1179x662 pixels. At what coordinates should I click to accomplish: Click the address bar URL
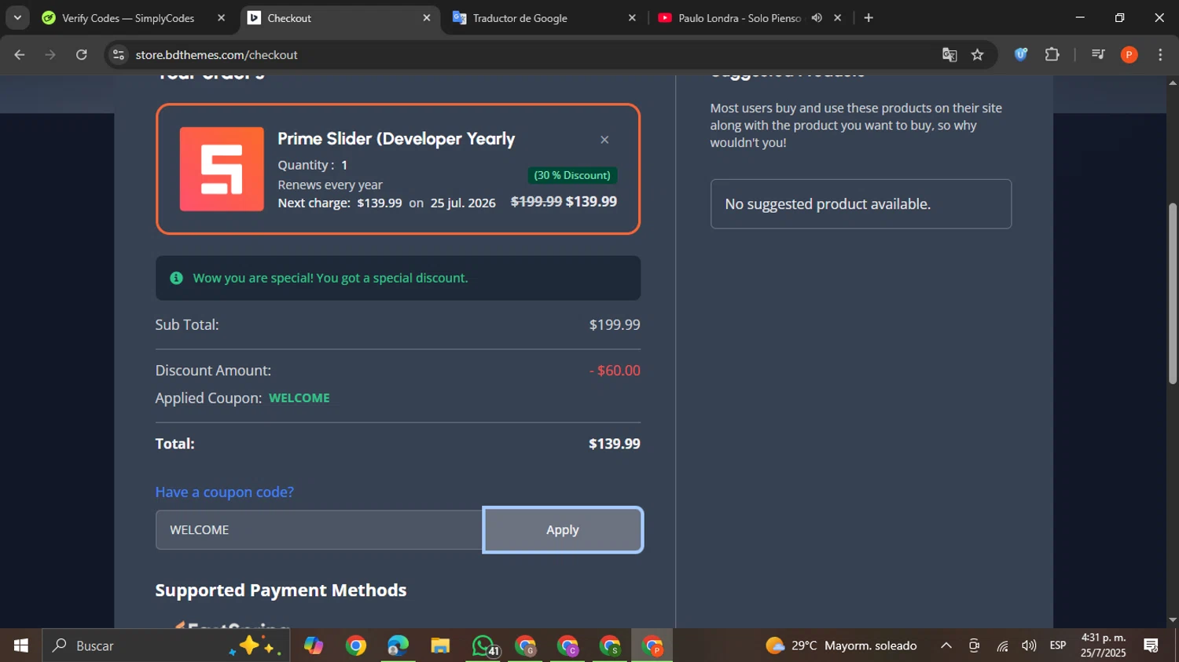click(x=216, y=55)
